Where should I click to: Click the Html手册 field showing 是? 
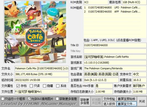coord(104,86)
